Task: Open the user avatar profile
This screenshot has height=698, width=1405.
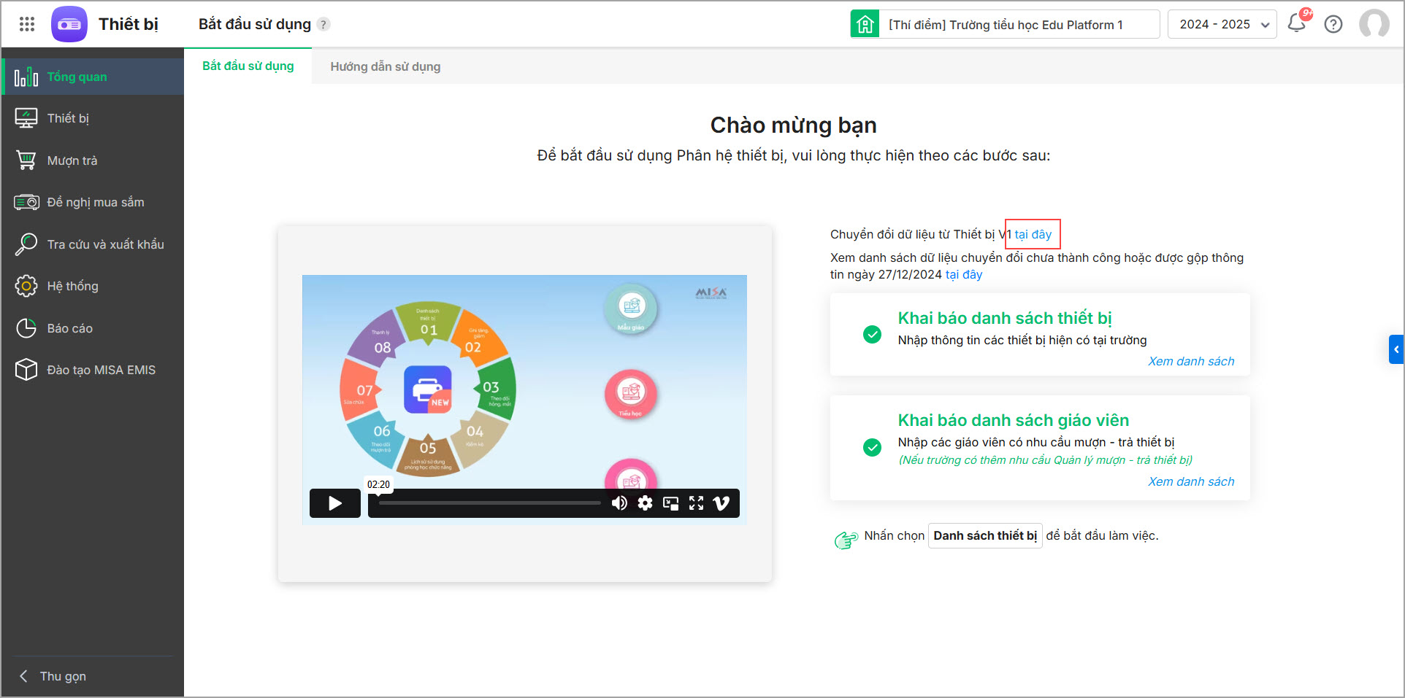Action: pyautogui.click(x=1374, y=24)
